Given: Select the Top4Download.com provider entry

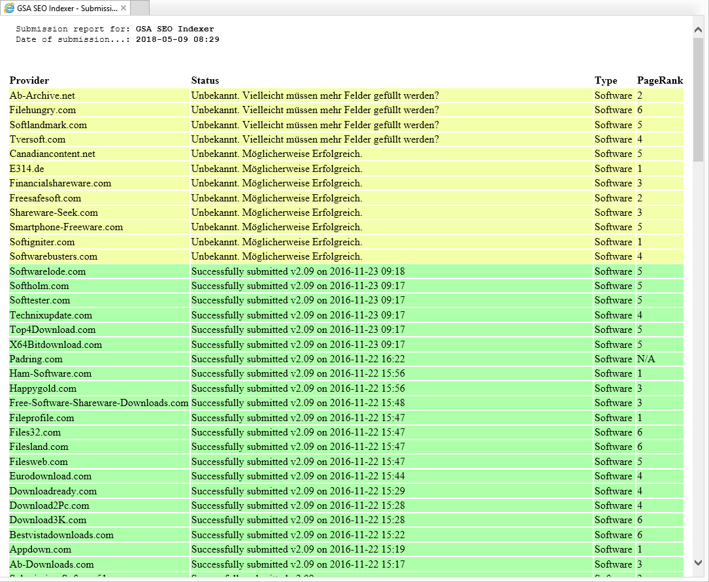Looking at the screenshot, I should [x=52, y=330].
